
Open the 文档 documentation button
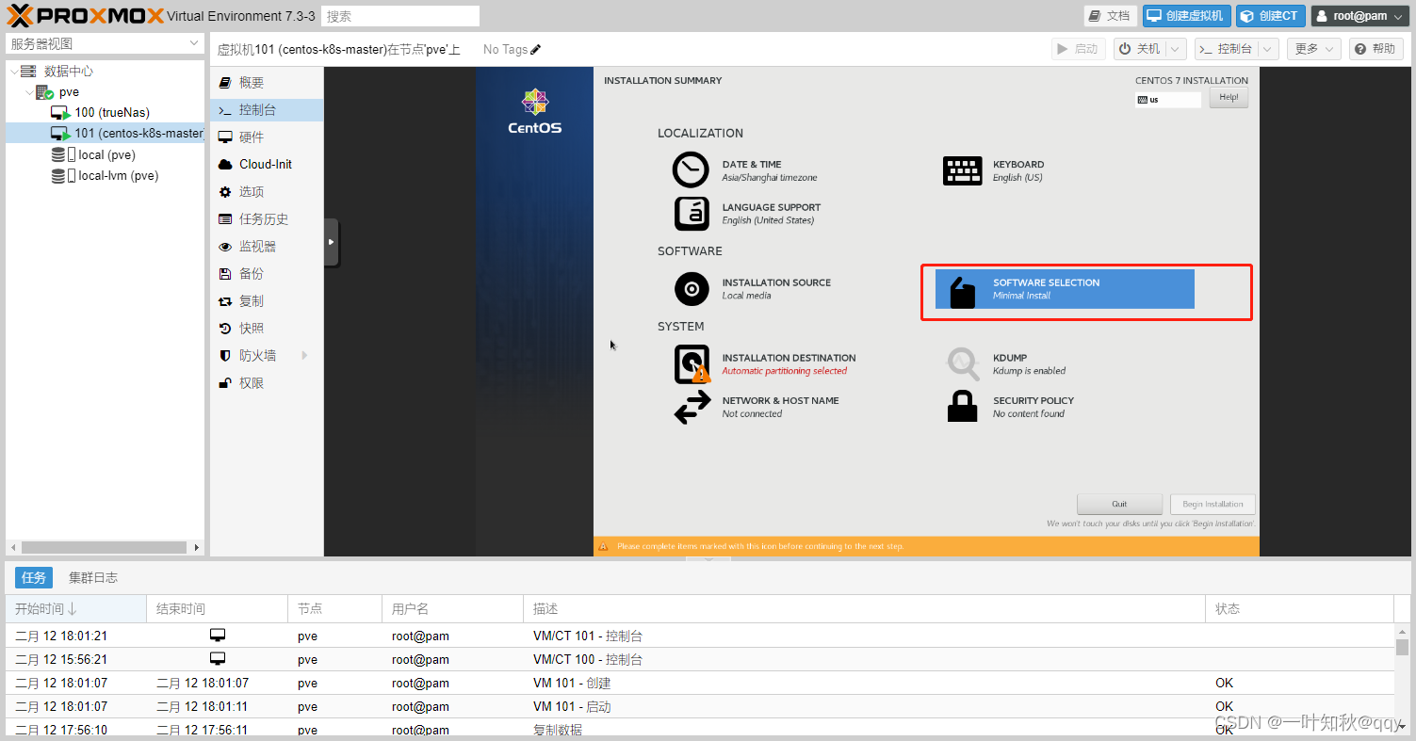tap(1110, 16)
